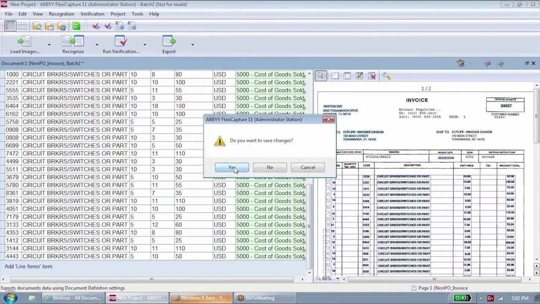
Task: Switch to Invoices - All Documents taskbar window
Action: pos(74,298)
